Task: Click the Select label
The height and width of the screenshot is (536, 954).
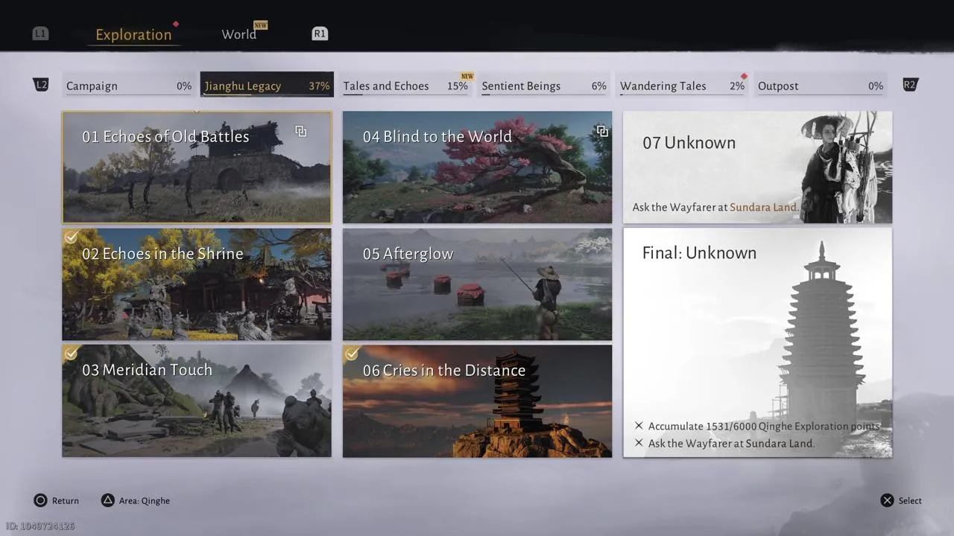Action: 910,500
